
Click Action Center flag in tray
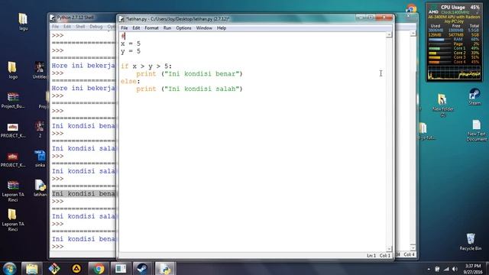tap(437, 269)
